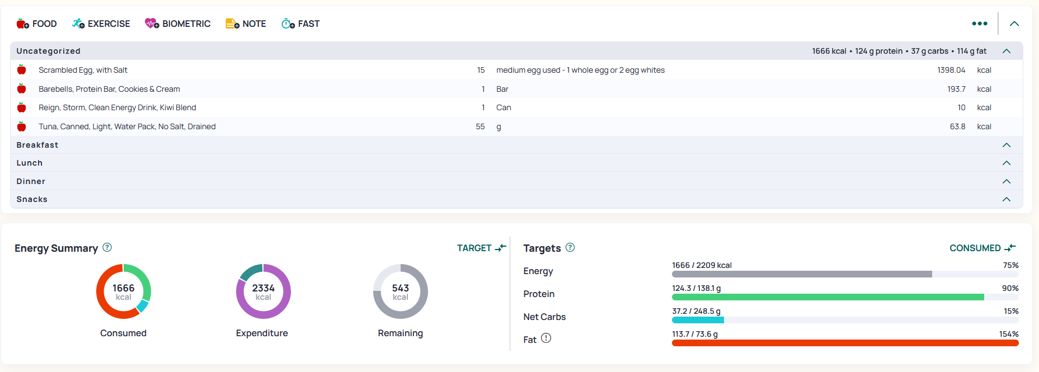Switch Targets view via CONSUMED link
The height and width of the screenshot is (372, 1039).
982,248
